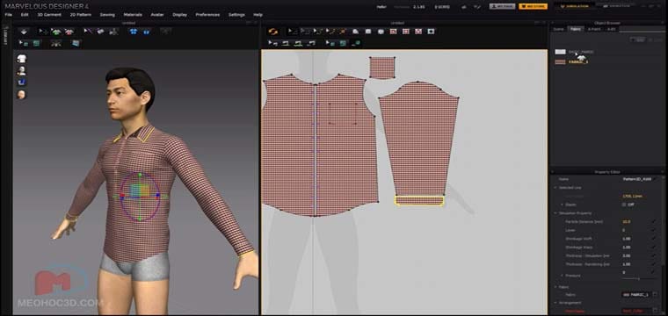The height and width of the screenshot is (316, 668).
Task: Toggle check mark beside Pressure value
Action: (x=654, y=272)
